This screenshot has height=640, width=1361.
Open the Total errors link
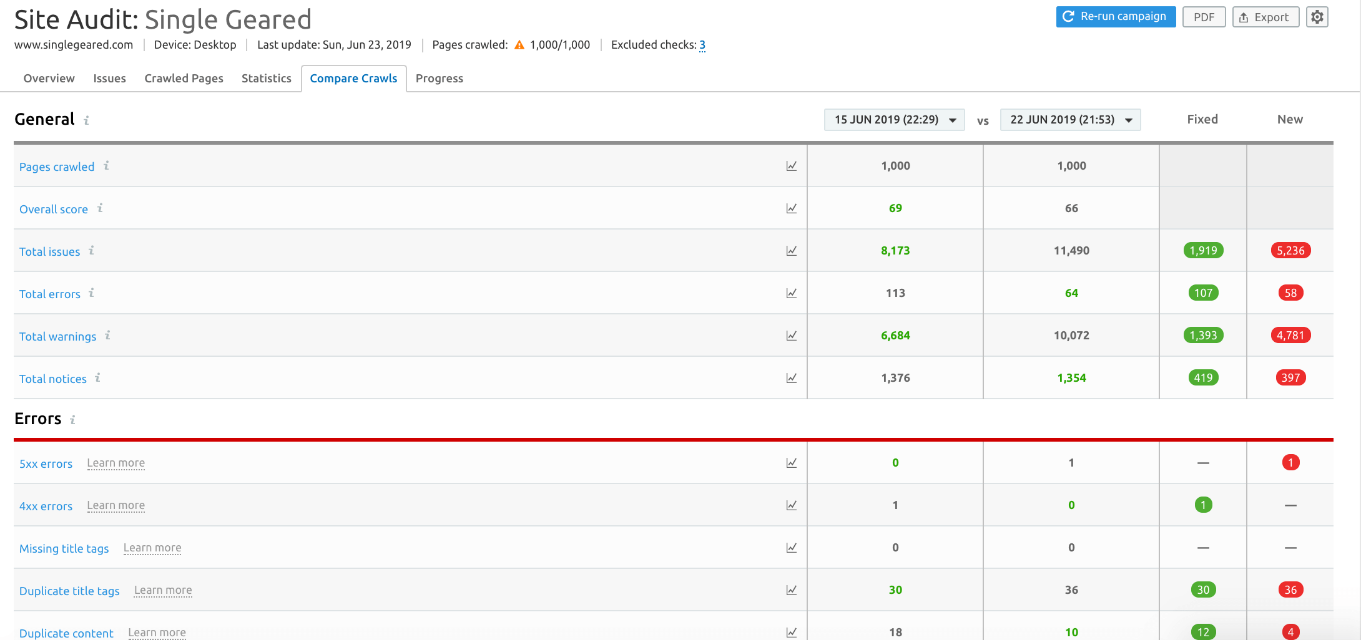point(50,294)
